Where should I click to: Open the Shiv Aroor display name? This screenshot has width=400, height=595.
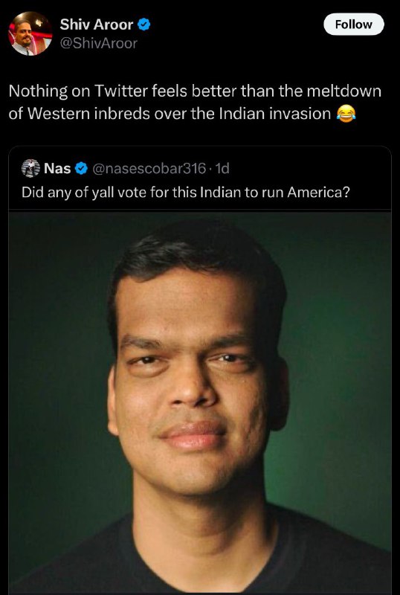[97, 25]
